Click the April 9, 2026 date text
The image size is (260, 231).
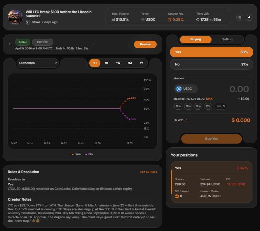pos(34,49)
